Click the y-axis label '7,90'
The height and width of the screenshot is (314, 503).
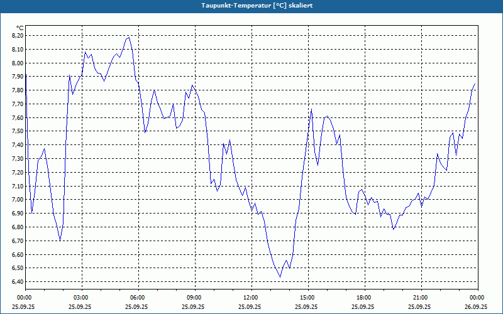pyautogui.click(x=18, y=77)
